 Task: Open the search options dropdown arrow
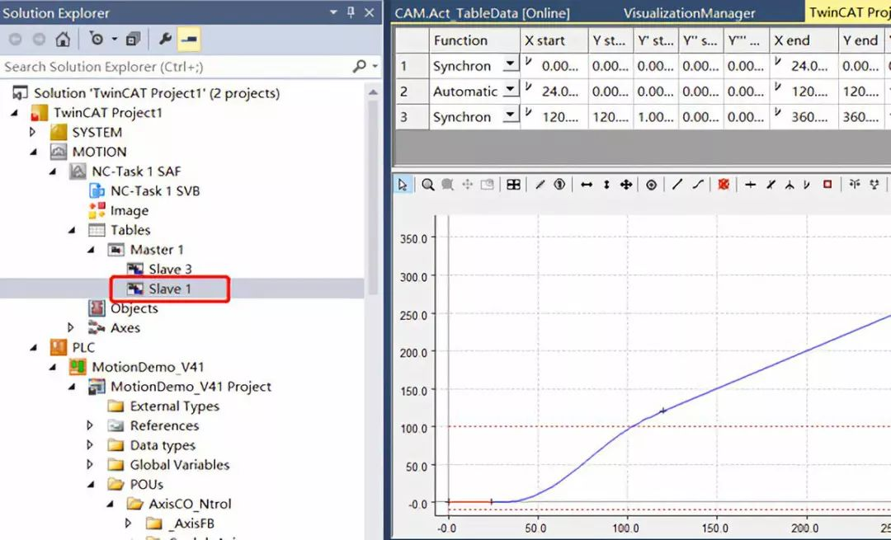click(375, 67)
